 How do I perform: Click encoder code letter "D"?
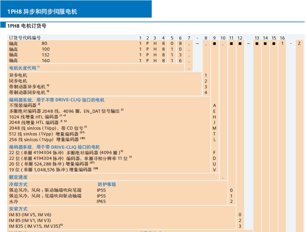tap(214, 158)
